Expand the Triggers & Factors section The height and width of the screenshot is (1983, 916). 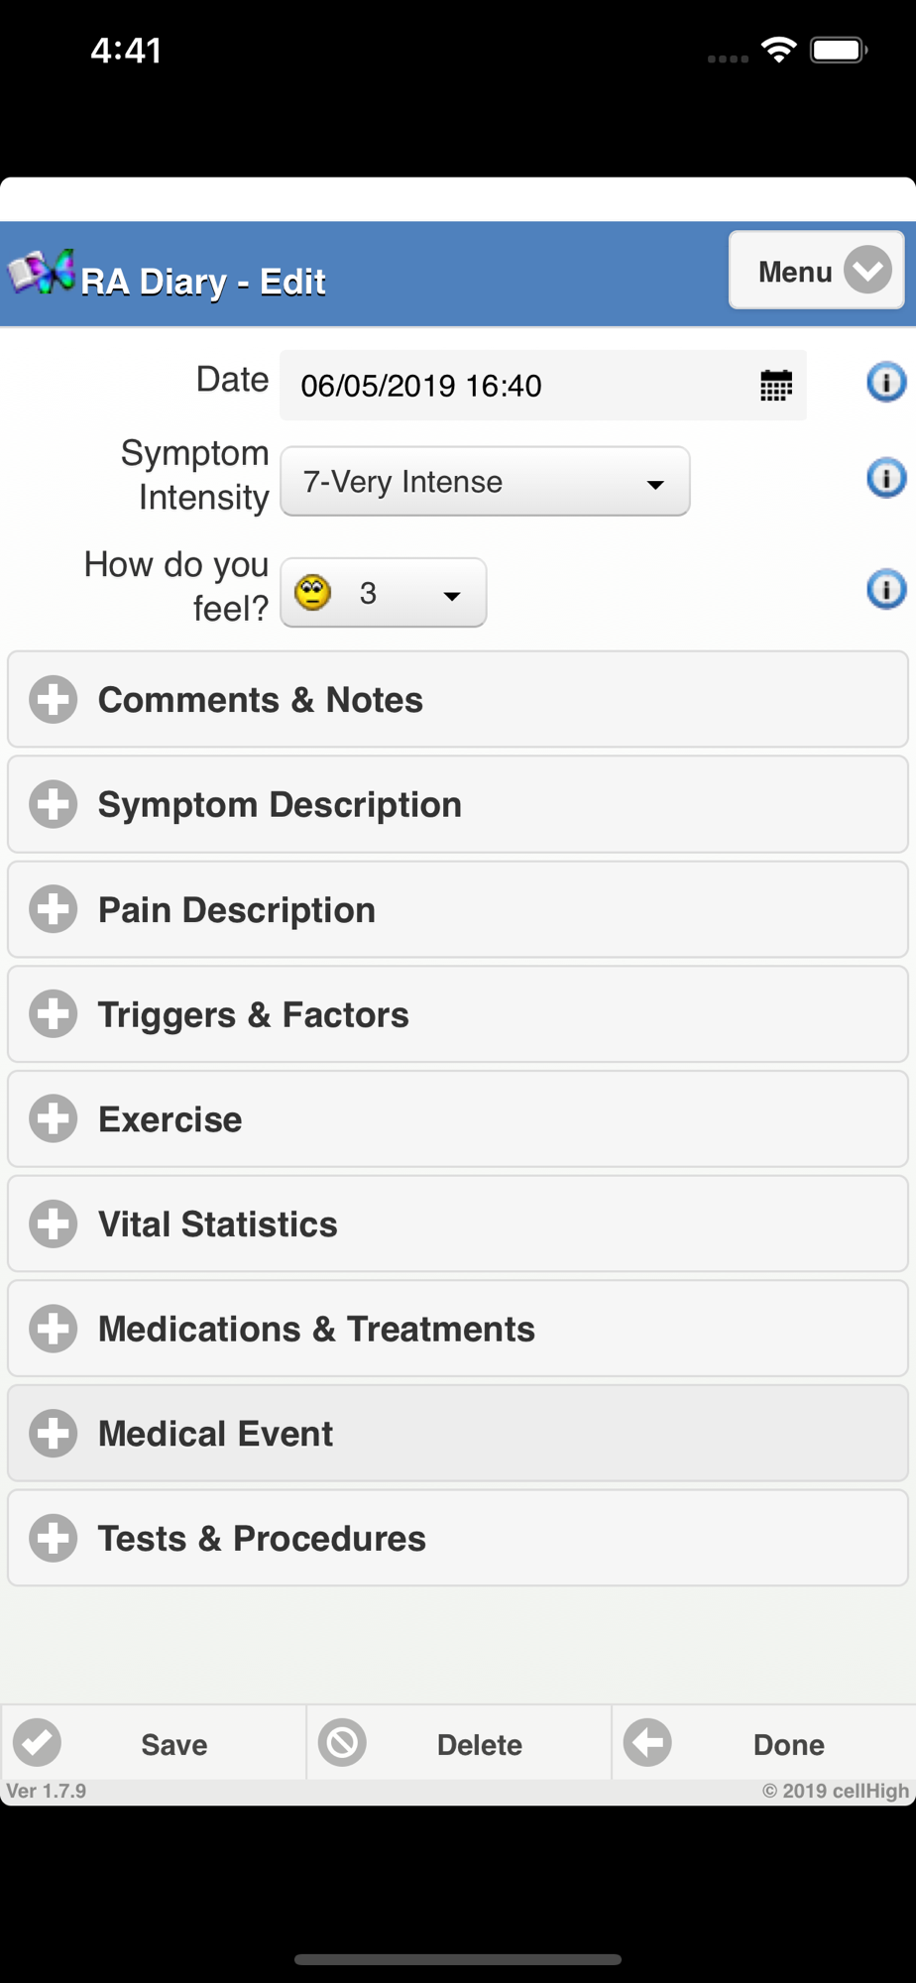pos(458,1014)
